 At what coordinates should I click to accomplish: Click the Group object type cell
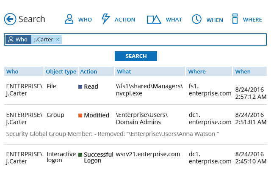click(55, 115)
